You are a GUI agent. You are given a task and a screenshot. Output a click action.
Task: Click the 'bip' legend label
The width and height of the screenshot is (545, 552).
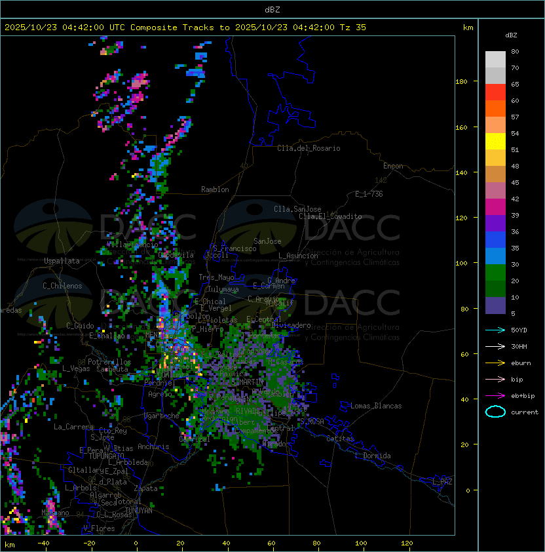[517, 380]
